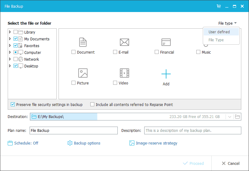Uncheck the My Documents checkbox
Image resolution: width=249 pixels, height=171 pixels.
click(15, 39)
